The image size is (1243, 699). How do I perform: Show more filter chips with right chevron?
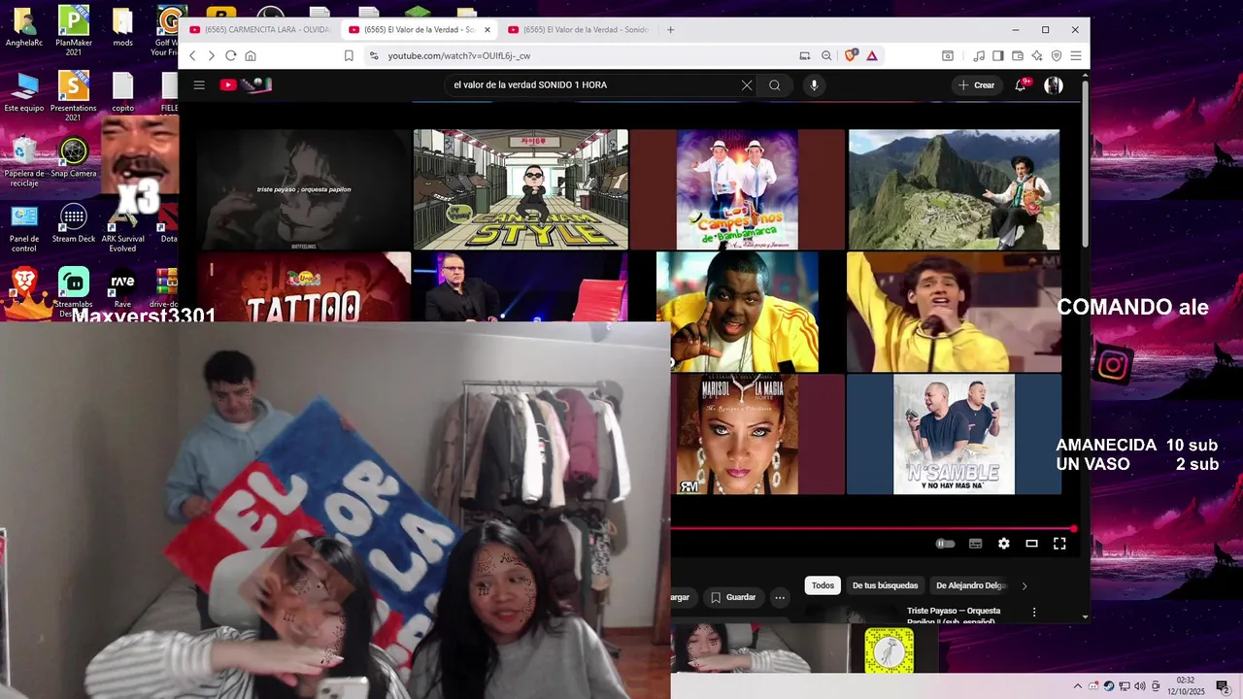click(1025, 585)
